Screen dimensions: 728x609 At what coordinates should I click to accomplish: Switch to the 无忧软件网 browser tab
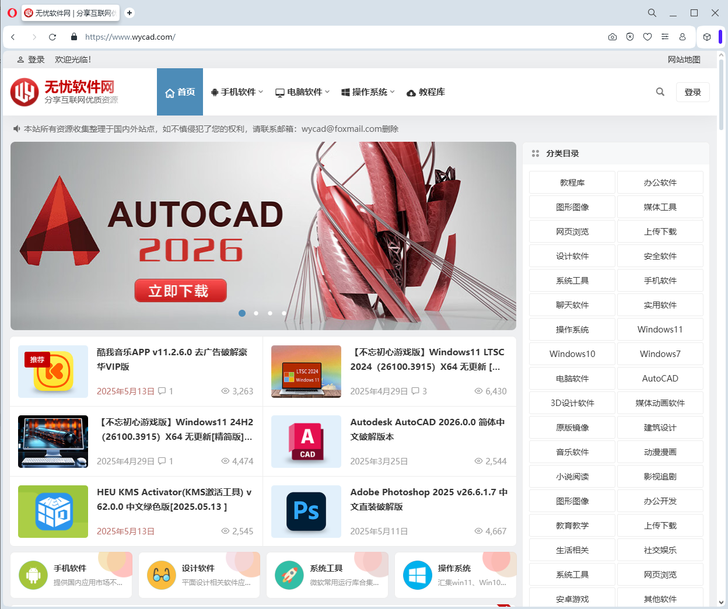70,12
